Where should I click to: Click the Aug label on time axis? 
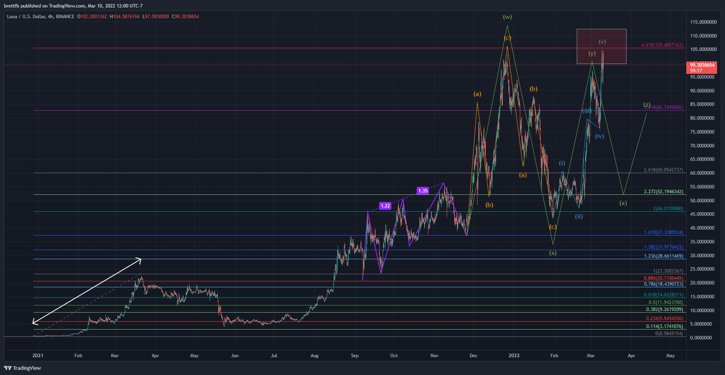pos(314,356)
